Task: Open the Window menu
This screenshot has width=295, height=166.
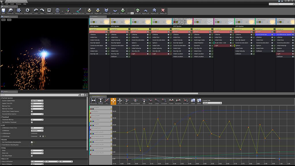Action: tap(18, 4)
